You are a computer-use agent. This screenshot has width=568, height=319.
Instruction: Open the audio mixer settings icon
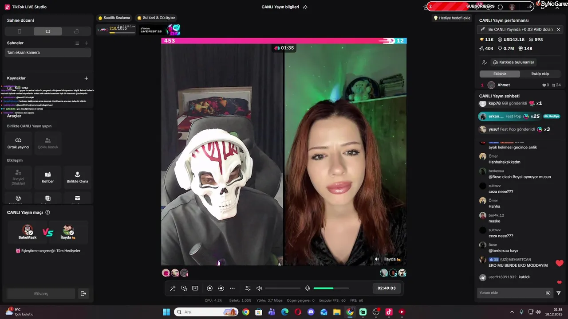point(248,288)
